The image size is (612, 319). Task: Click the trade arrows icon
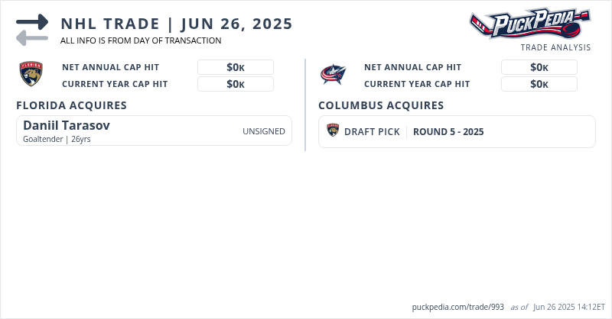point(31,30)
